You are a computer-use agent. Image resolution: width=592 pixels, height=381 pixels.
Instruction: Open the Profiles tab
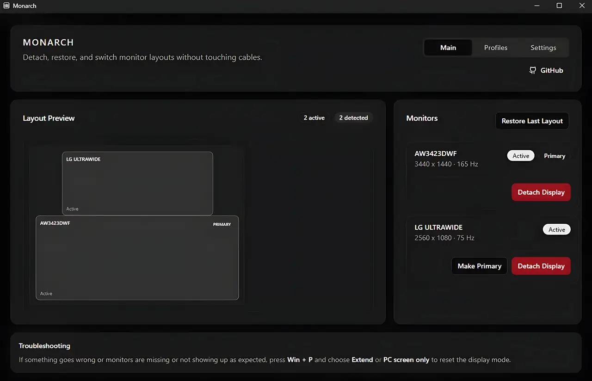496,48
